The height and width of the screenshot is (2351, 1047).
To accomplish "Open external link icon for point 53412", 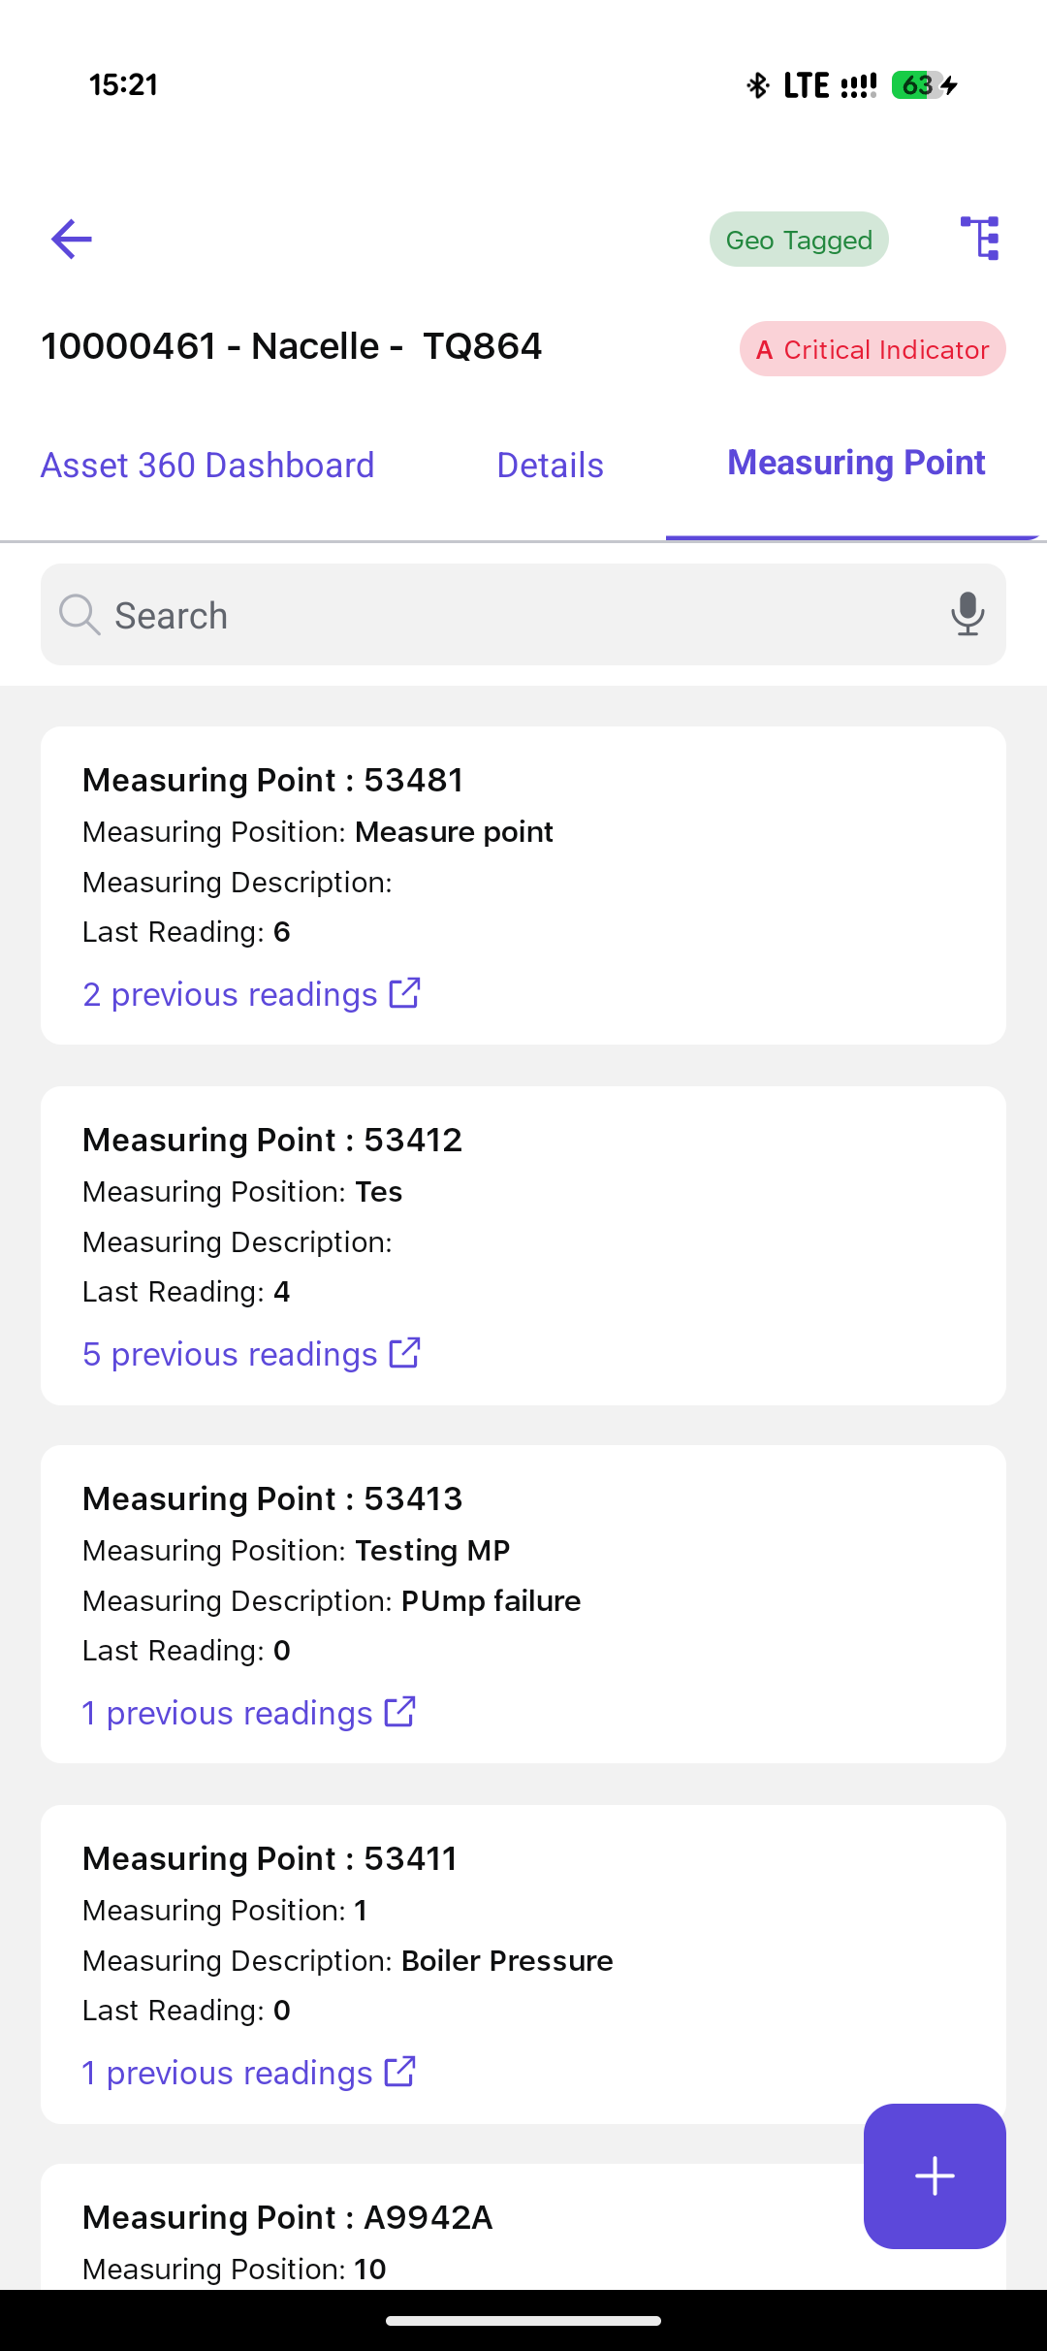I will point(404,1353).
